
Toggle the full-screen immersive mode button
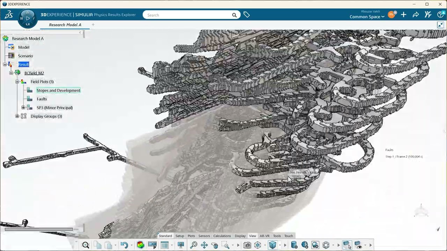(440, 25)
